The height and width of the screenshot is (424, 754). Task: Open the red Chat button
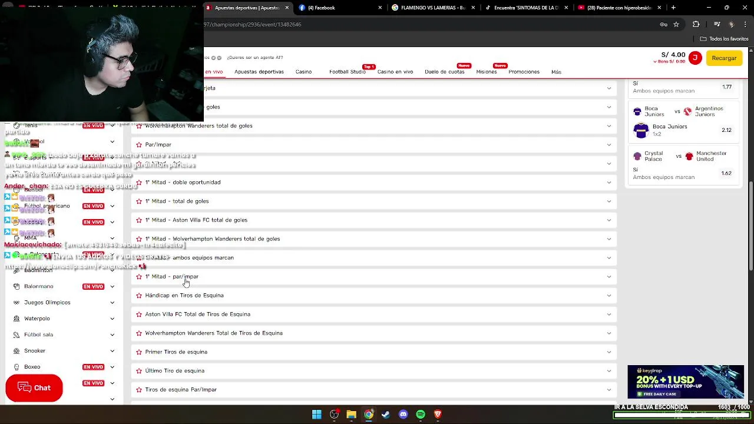[34, 388]
